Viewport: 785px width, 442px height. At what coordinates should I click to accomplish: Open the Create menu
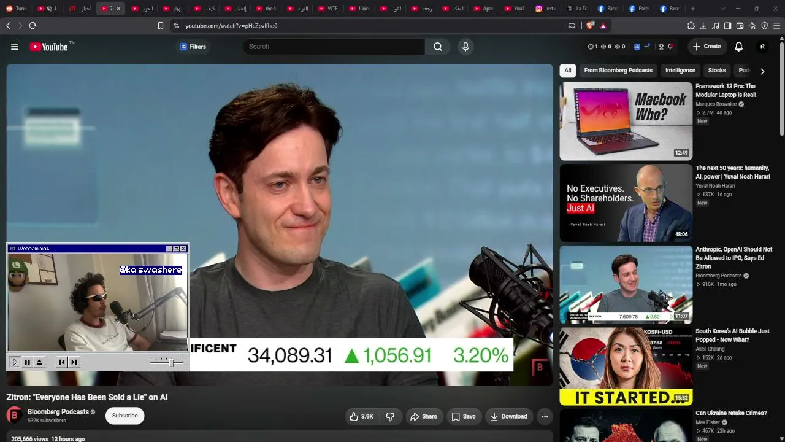pos(706,47)
